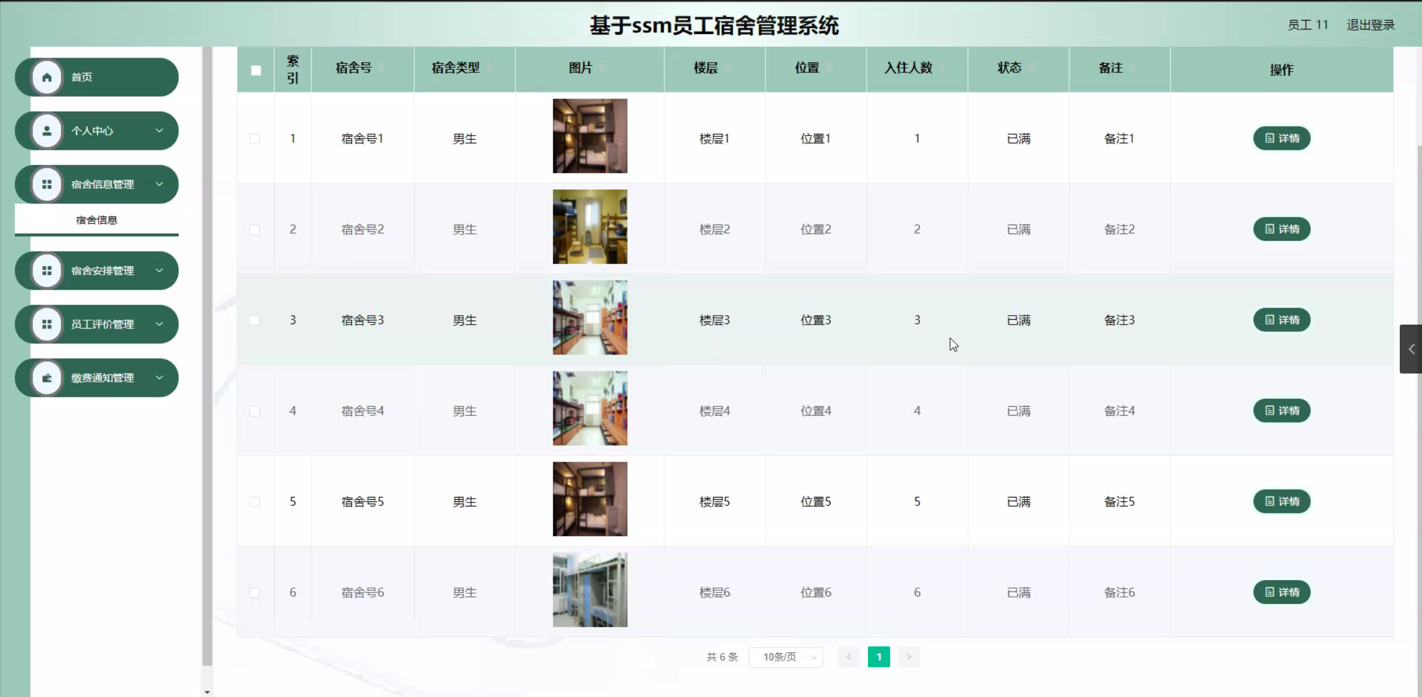Check the checkbox for row 宿舍号4
The height and width of the screenshot is (697, 1422).
(255, 411)
